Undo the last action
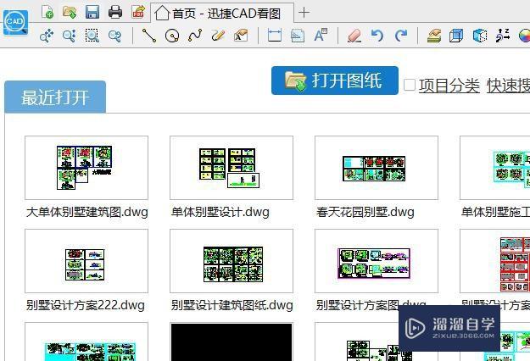This screenshot has width=530, height=361. (377, 36)
